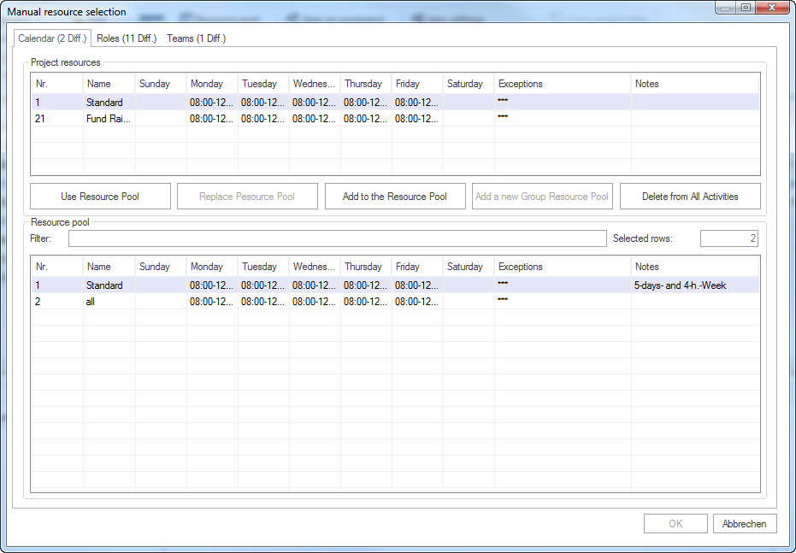Viewport: 796px width, 553px height.
Task: Click Exceptions header in Resource pool table
Action: coord(563,267)
